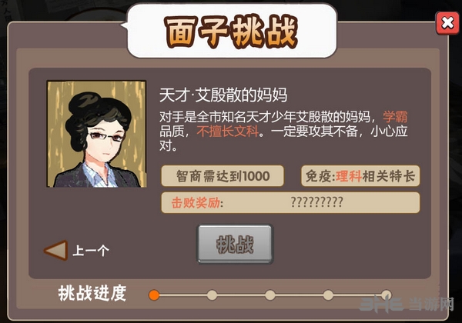
Task: Click the gray 挑战 button
Action: (235, 244)
